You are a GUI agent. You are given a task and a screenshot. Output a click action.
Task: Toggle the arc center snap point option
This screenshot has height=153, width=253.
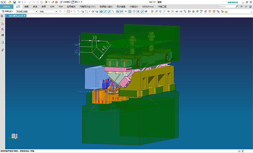click(130, 12)
